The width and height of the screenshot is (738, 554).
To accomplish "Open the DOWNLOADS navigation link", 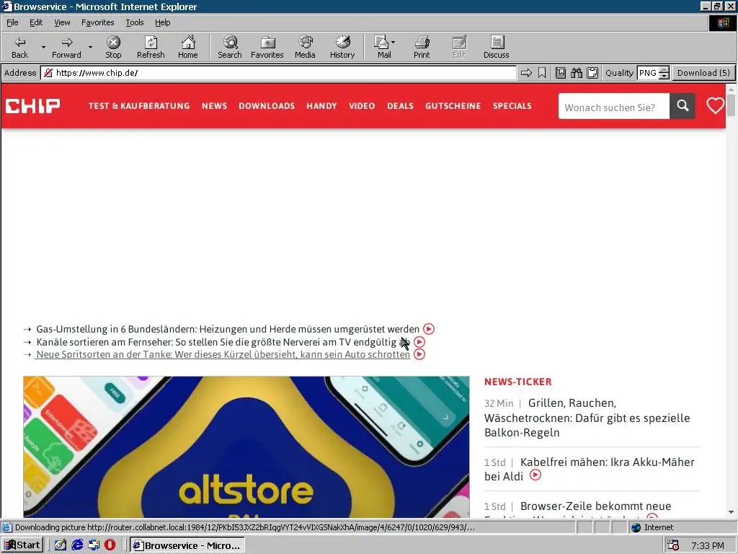I will click(x=267, y=106).
